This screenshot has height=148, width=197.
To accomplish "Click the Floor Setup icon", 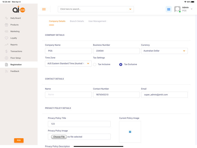I will pos(6,58).
